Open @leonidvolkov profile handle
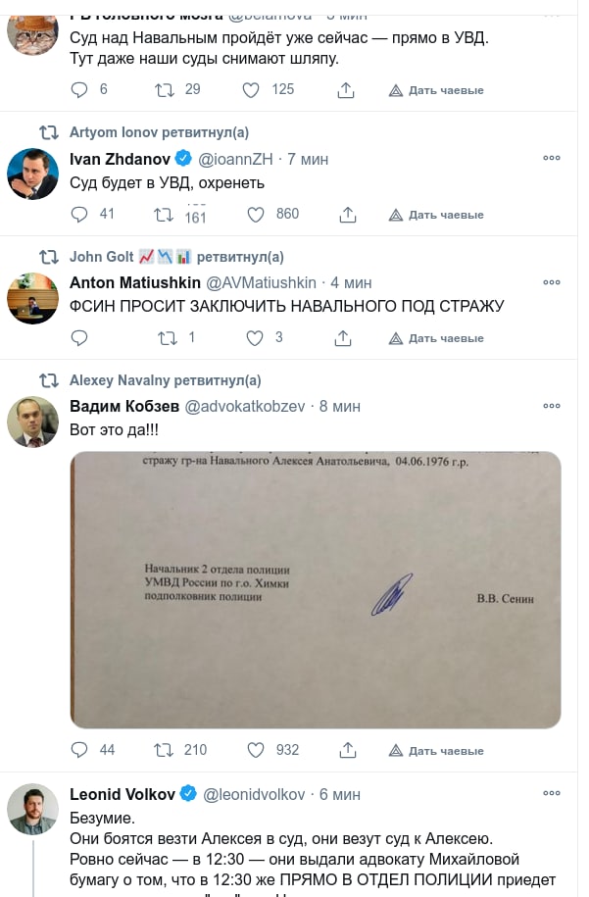This screenshot has width=589, height=897. [x=254, y=795]
